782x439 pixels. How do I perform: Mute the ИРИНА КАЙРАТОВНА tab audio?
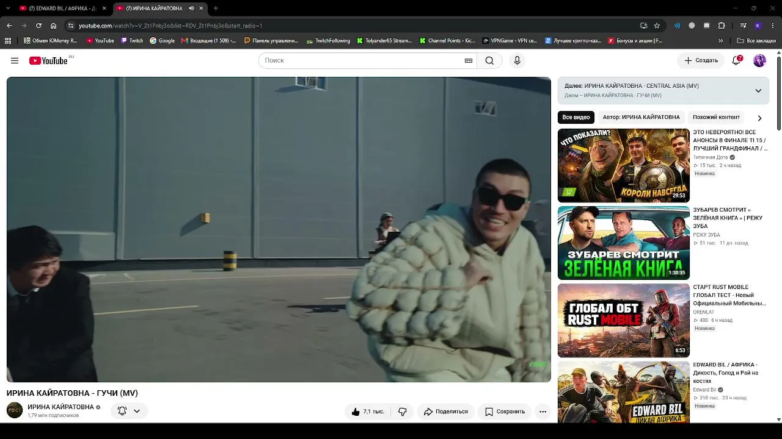(x=191, y=9)
